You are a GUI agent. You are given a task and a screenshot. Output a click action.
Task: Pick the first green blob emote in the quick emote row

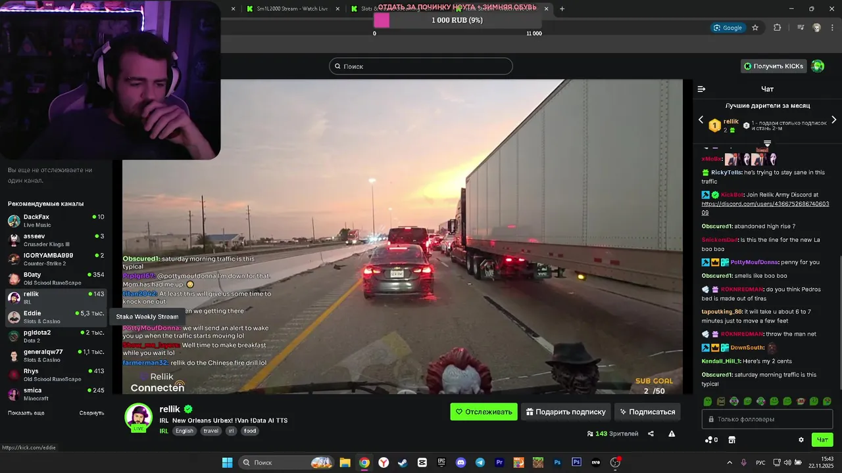coord(708,401)
